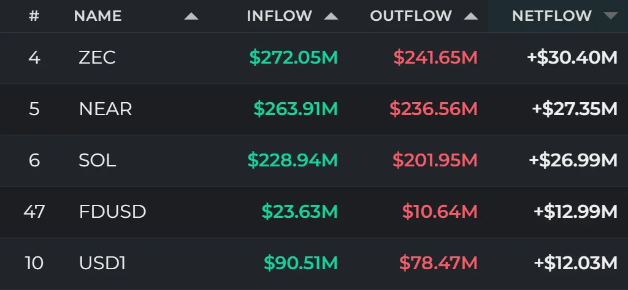This screenshot has width=628, height=290.
Task: Select USD1 outflow value $78.47M
Action: click(x=438, y=263)
